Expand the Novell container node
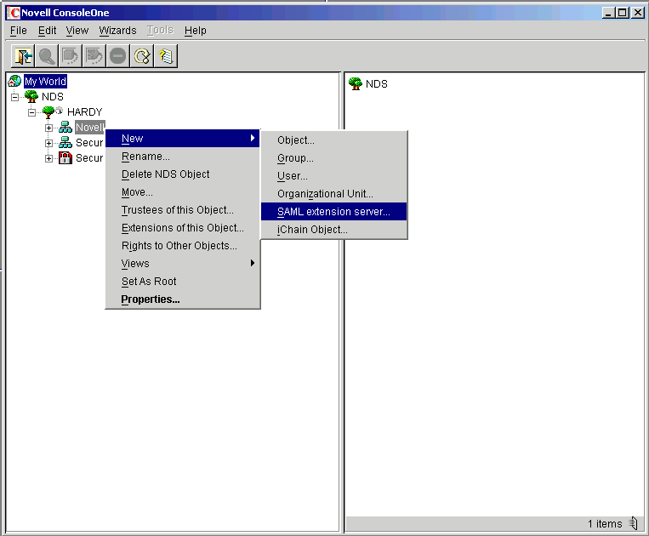 [48, 128]
